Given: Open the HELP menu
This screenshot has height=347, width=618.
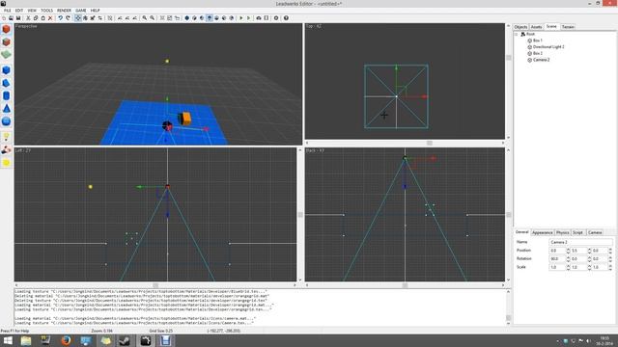Looking at the screenshot, I should tap(95, 11).
